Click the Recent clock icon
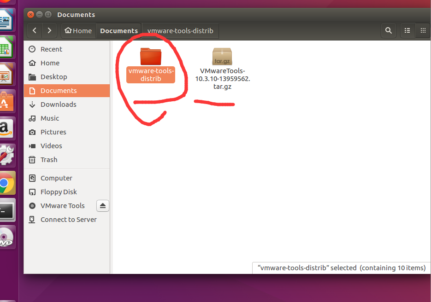The image size is (431, 302). (x=32, y=49)
